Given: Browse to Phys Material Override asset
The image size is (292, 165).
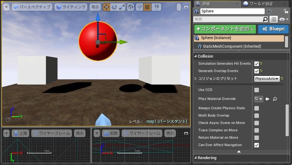Looking at the screenshot, I should coord(275,99).
